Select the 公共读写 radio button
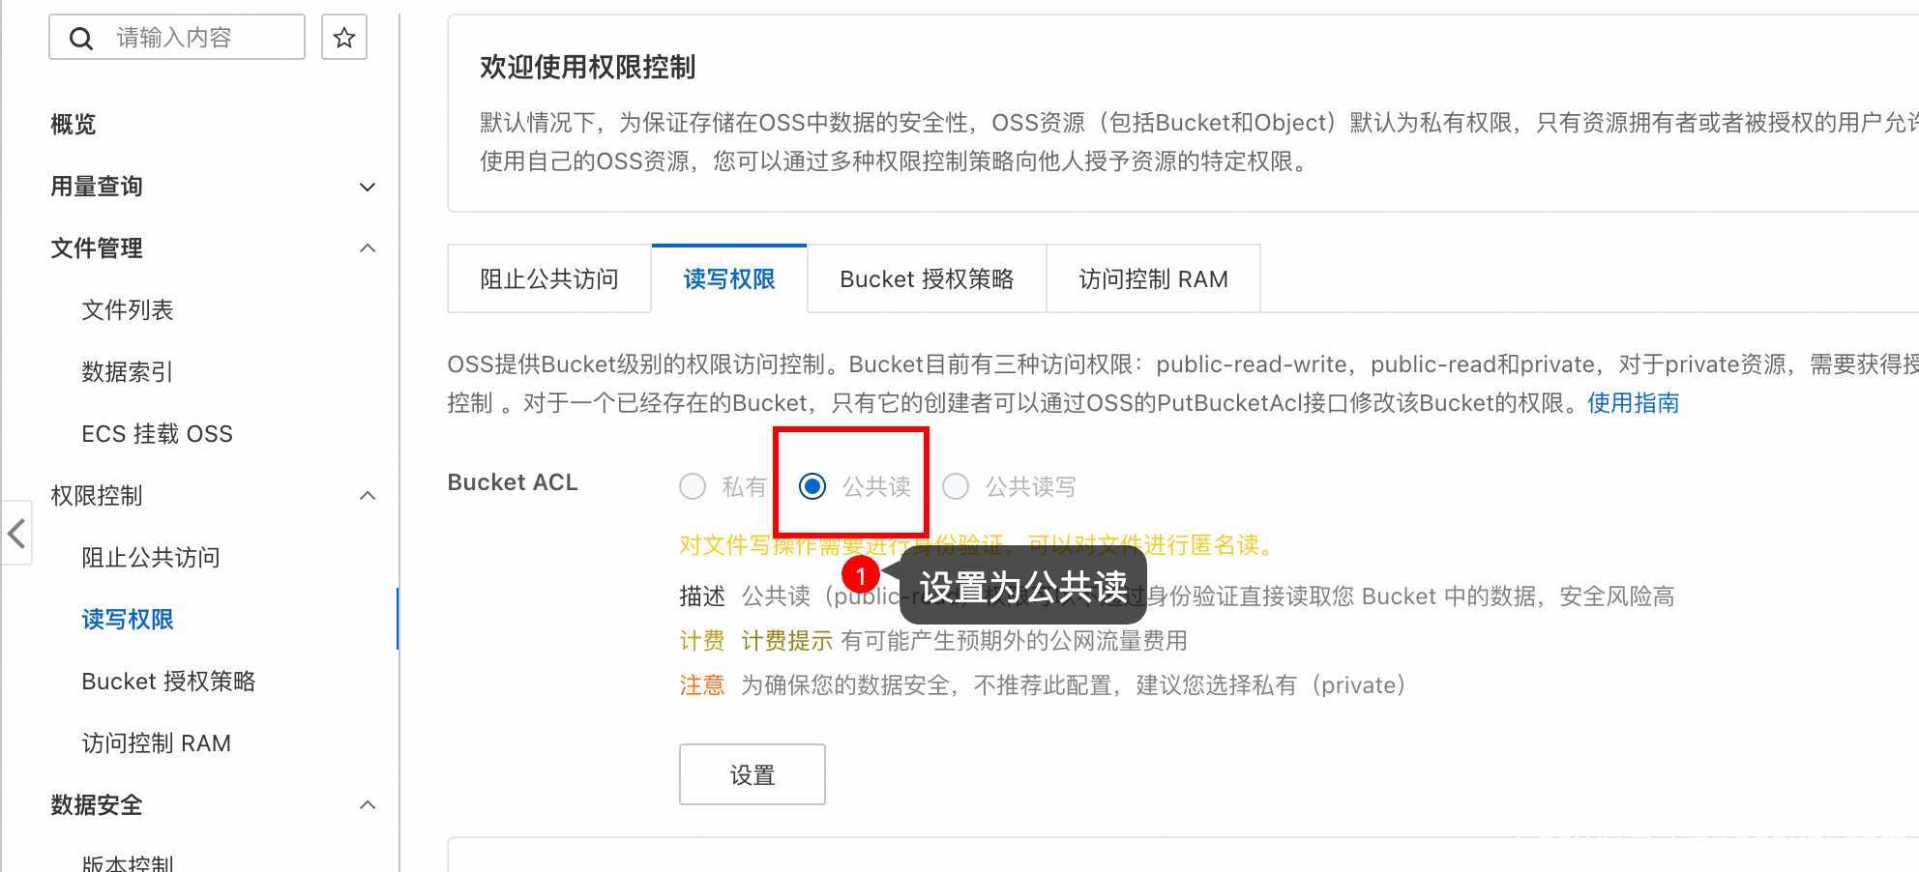The image size is (1919, 872). point(956,486)
